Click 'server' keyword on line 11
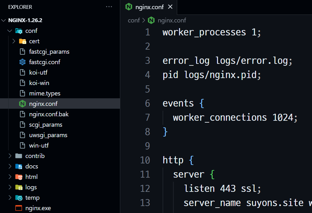This screenshot has height=213, width=312. (x=189, y=174)
